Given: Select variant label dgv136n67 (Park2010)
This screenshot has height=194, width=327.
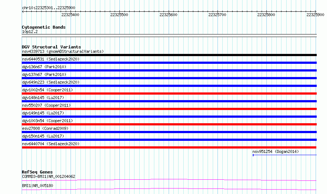Looking at the screenshot, I should 44,67.
